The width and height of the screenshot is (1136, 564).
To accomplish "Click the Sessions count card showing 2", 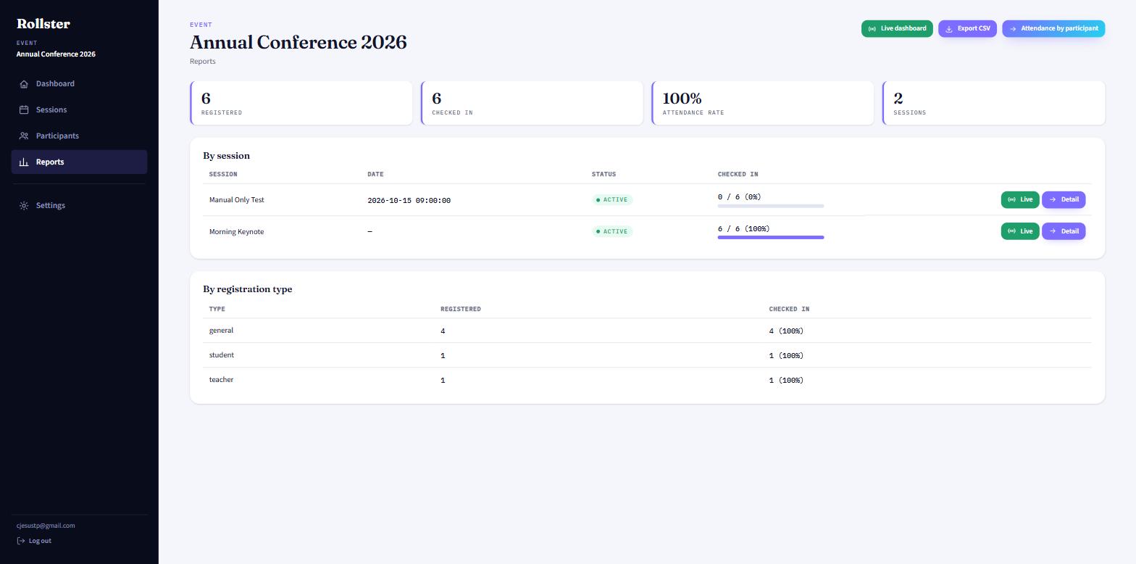I will (x=994, y=103).
